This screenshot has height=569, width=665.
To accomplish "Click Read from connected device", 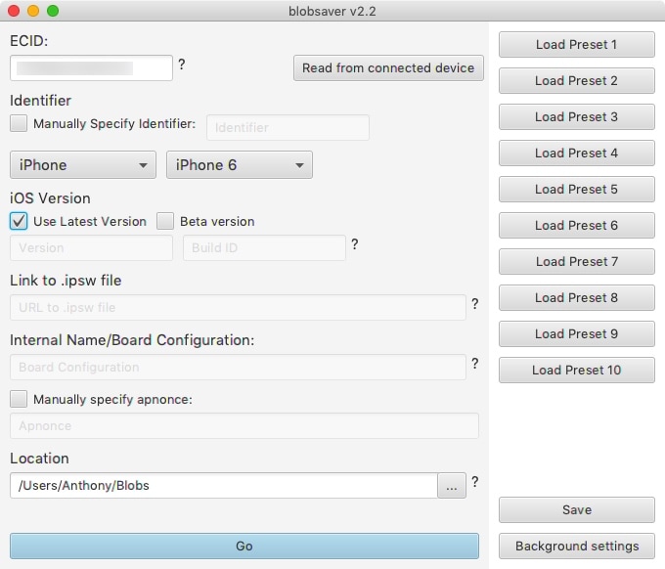I will [388, 67].
